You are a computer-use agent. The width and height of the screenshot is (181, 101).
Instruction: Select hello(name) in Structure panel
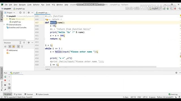(x=12, y=50)
